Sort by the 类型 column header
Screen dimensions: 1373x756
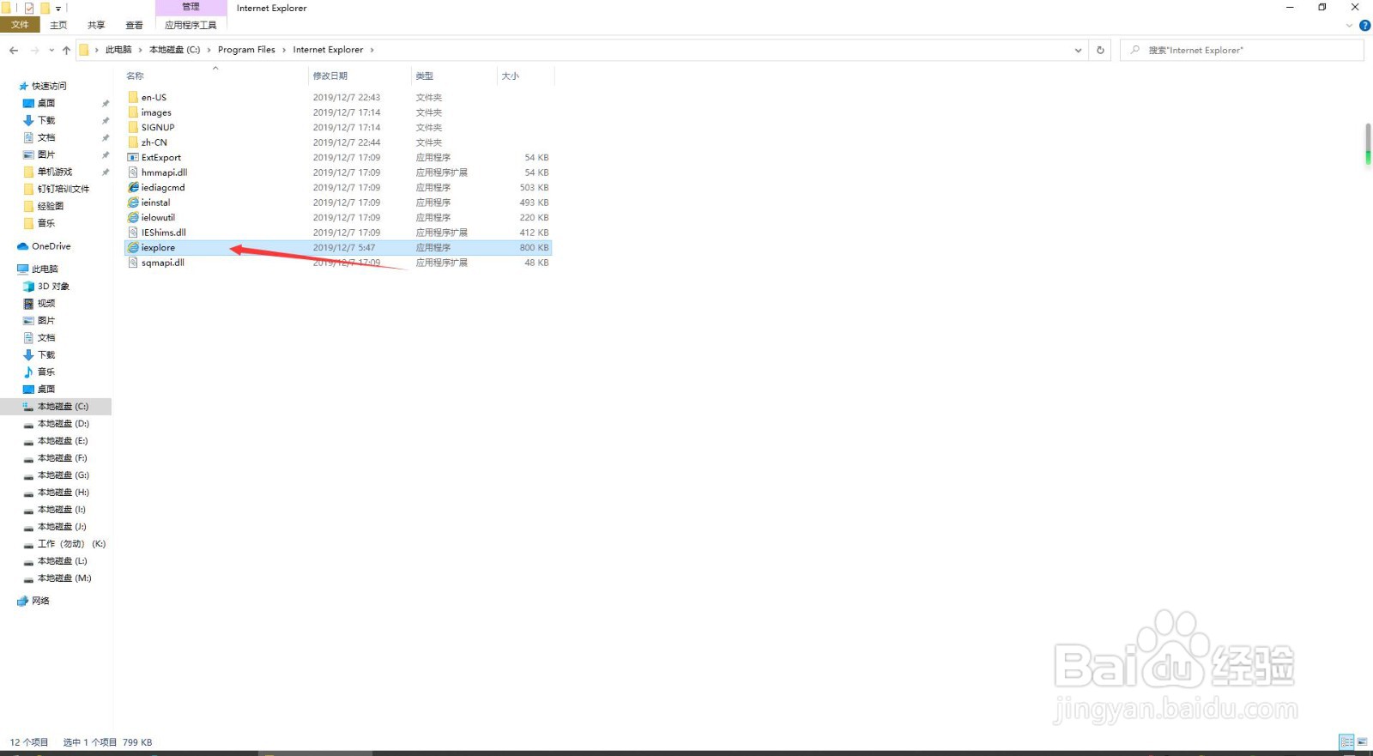click(453, 76)
